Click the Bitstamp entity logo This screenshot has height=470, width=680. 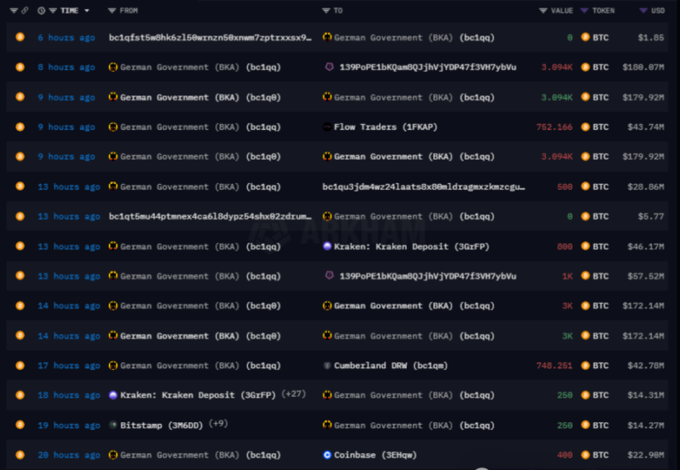tap(113, 425)
